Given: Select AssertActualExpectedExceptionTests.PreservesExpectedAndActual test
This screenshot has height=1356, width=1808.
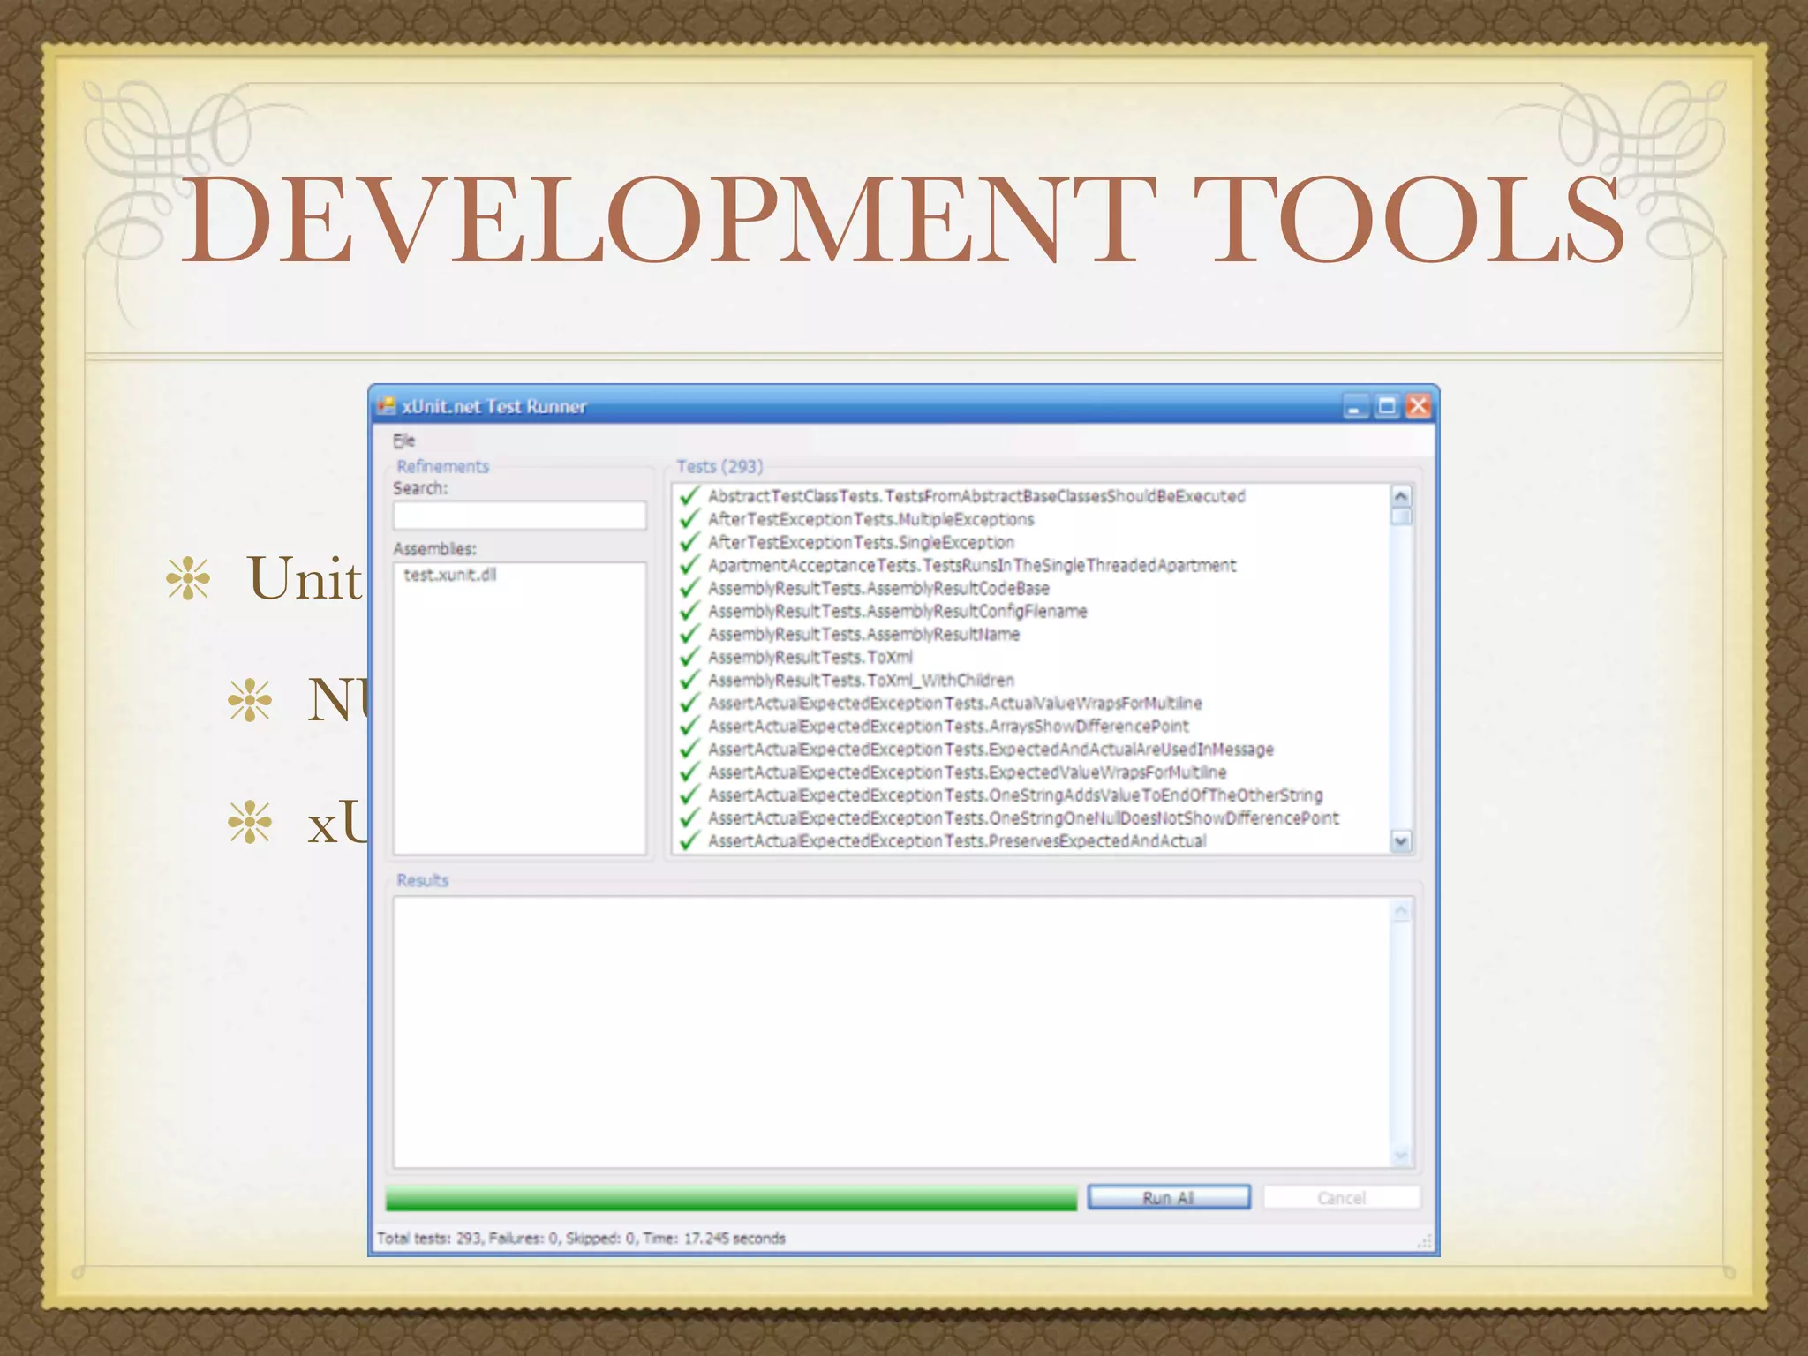Looking at the screenshot, I should (957, 840).
